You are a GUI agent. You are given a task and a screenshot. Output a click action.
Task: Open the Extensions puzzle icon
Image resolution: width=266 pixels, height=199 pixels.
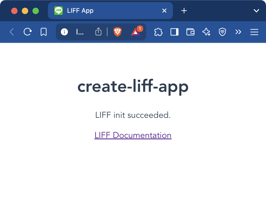(x=159, y=32)
